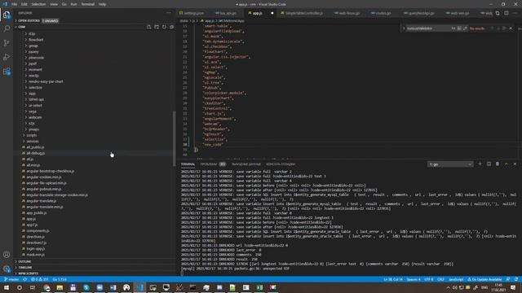Open the Accounts icon in activity bar

click(x=7, y=255)
